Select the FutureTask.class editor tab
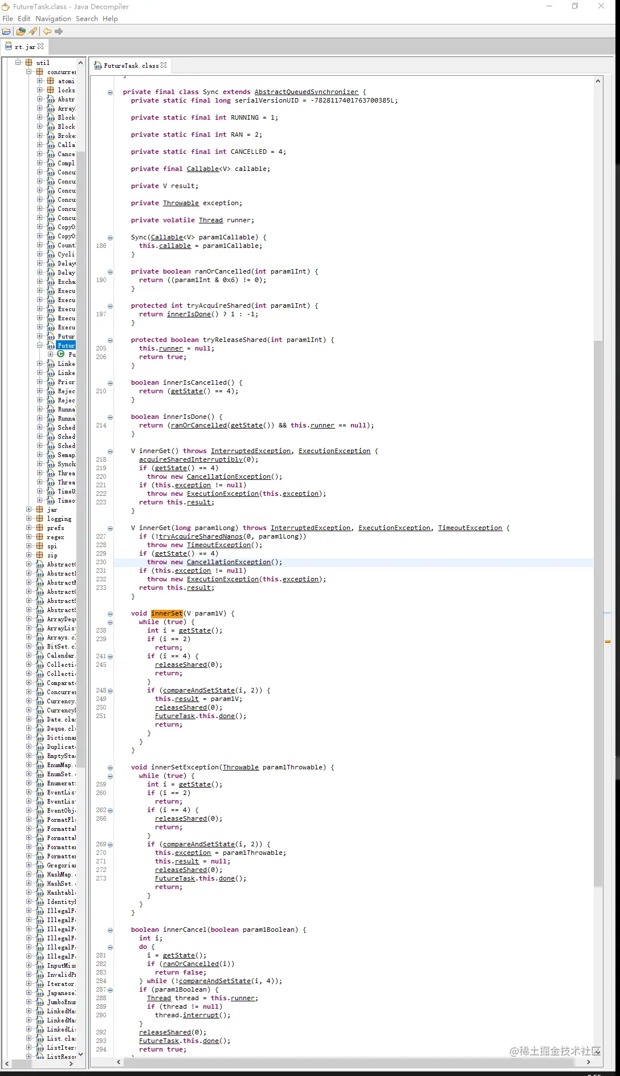 point(131,66)
